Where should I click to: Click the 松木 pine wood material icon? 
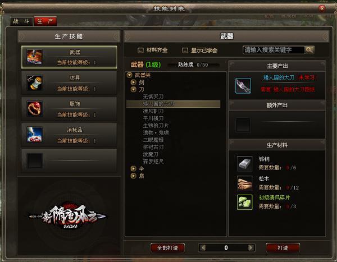(244, 183)
